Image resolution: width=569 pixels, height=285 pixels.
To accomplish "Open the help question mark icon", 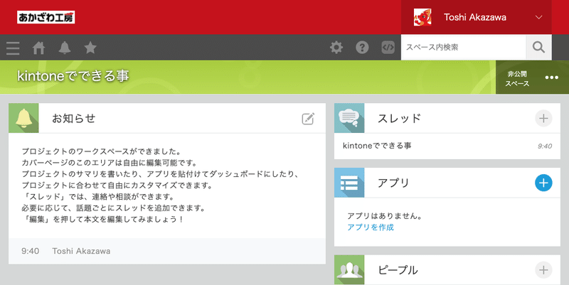I will pos(362,48).
